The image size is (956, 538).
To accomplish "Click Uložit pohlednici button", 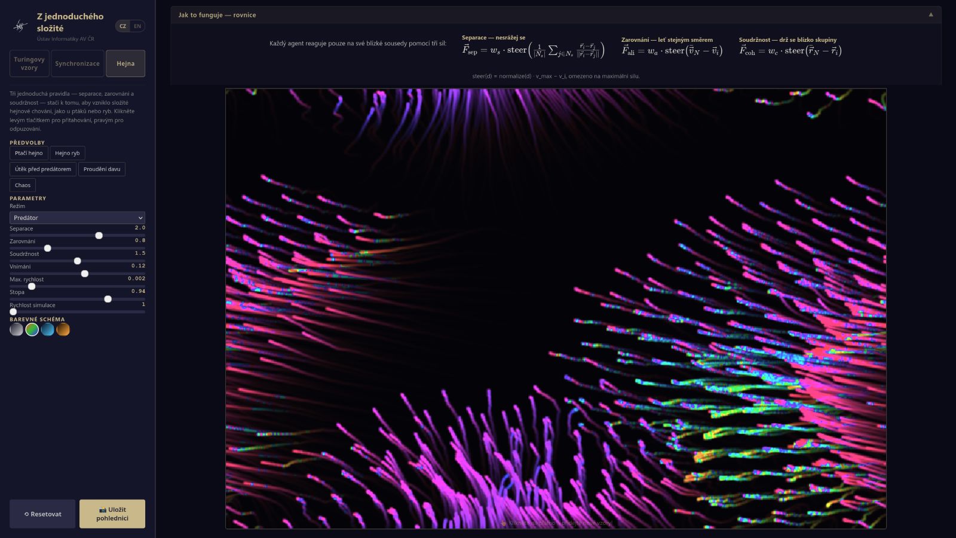I will click(112, 513).
